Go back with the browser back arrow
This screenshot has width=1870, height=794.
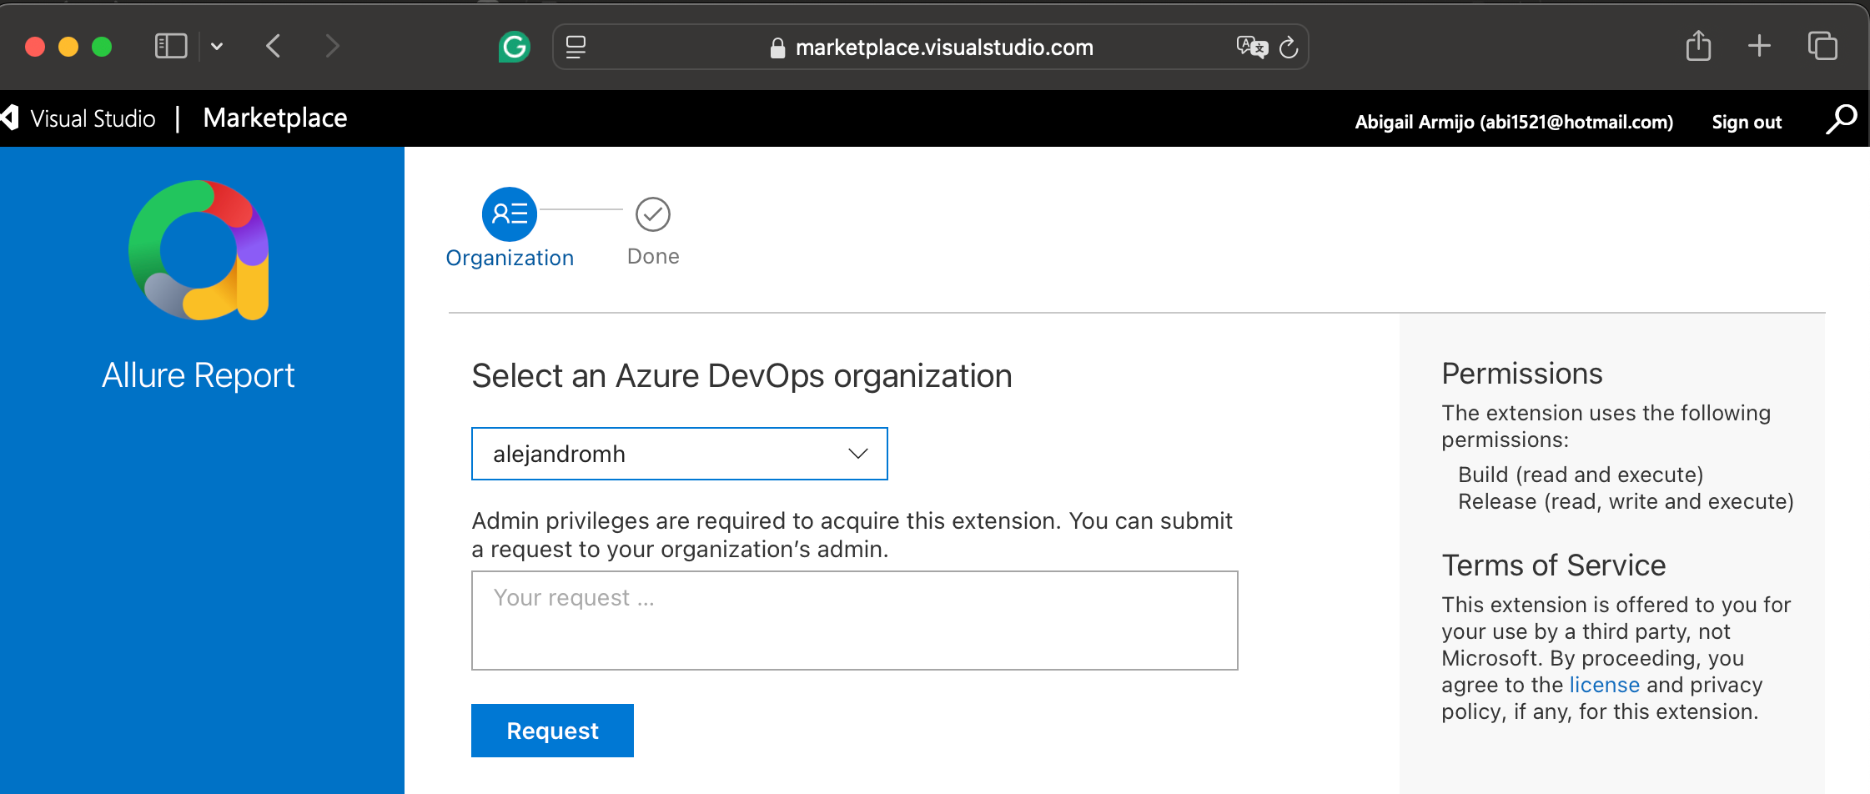pyautogui.click(x=274, y=46)
